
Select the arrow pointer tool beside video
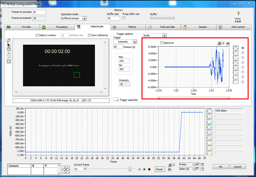tap(9, 45)
